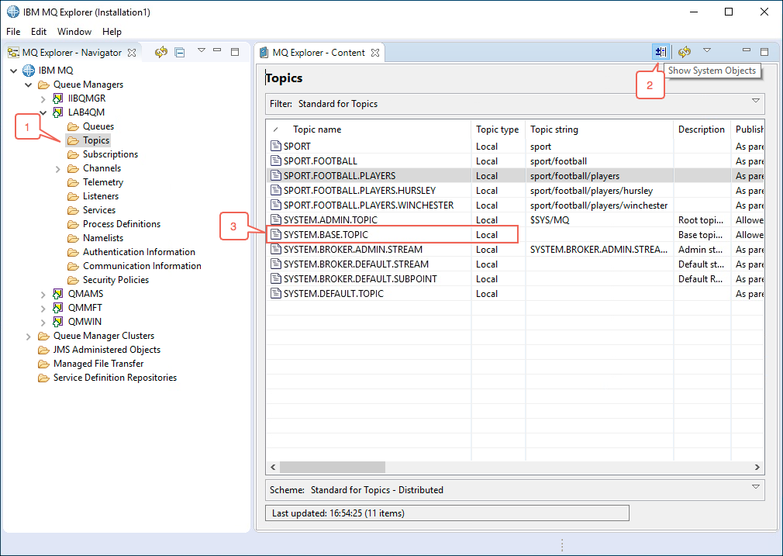Open the Edit menu
783x556 pixels.
[x=39, y=32]
